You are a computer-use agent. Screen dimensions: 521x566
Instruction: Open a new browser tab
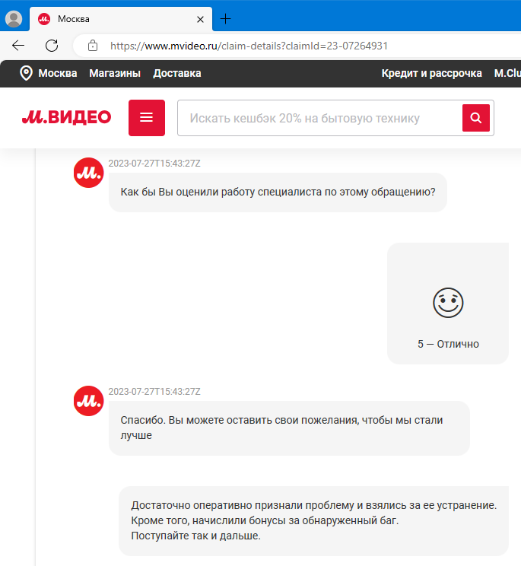pyautogui.click(x=225, y=19)
